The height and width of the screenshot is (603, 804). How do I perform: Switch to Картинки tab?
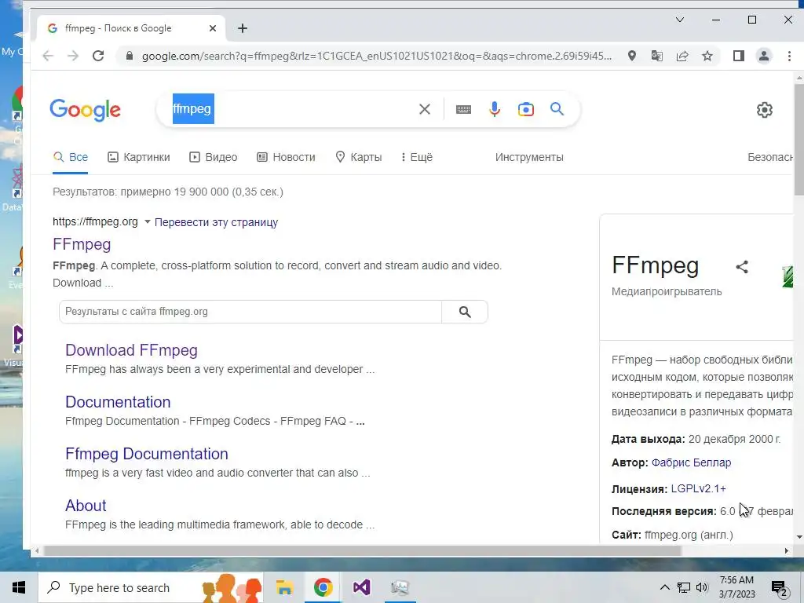pyautogui.click(x=138, y=157)
